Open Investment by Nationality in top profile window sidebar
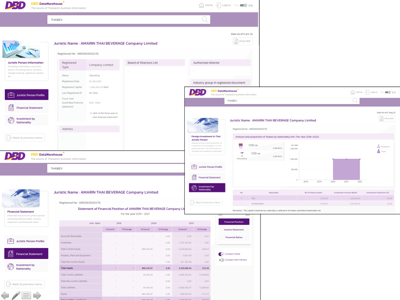This screenshot has width=400, height=300. tap(27, 120)
